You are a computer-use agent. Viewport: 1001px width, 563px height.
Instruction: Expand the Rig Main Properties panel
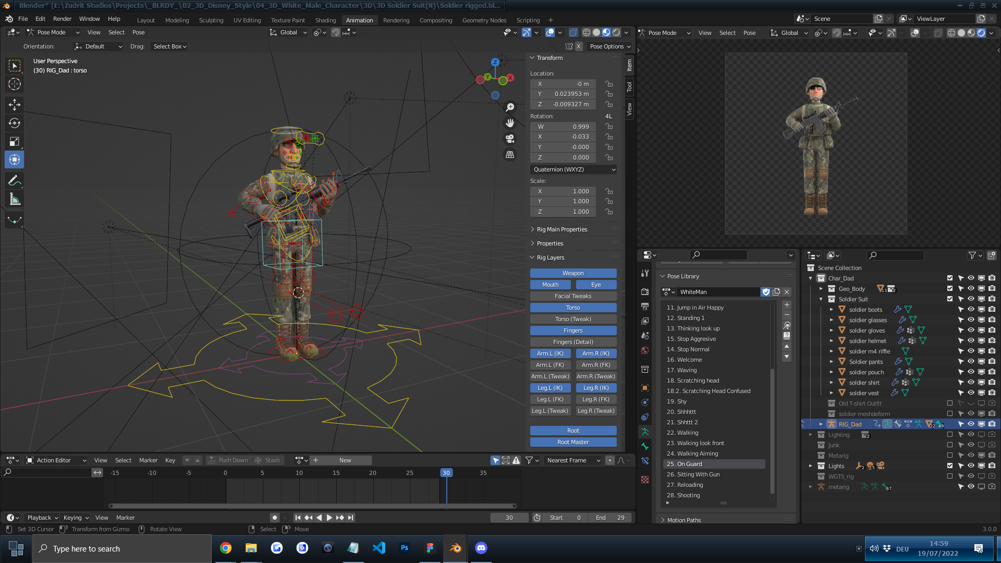(561, 229)
